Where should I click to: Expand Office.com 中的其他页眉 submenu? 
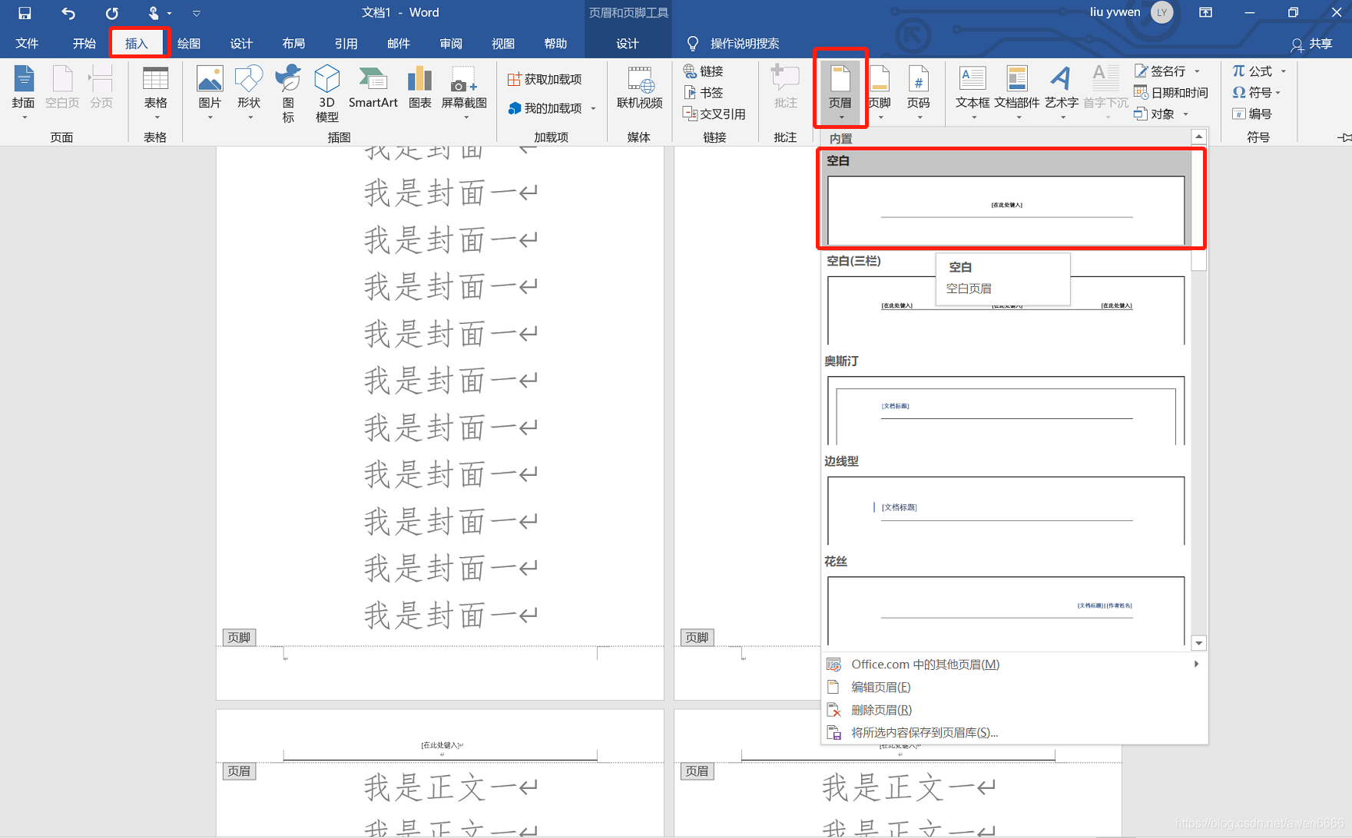[x=1014, y=665]
